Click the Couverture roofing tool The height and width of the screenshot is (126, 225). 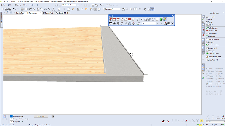point(211,36)
